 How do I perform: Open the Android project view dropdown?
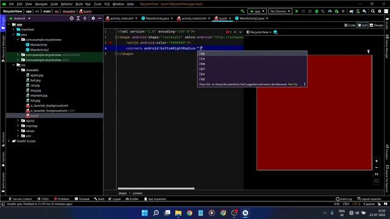tap(20, 18)
